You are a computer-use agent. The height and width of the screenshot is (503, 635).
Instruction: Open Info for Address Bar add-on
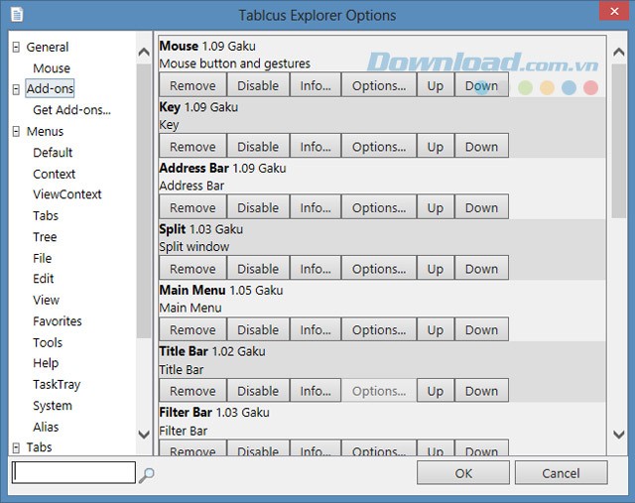click(x=316, y=208)
